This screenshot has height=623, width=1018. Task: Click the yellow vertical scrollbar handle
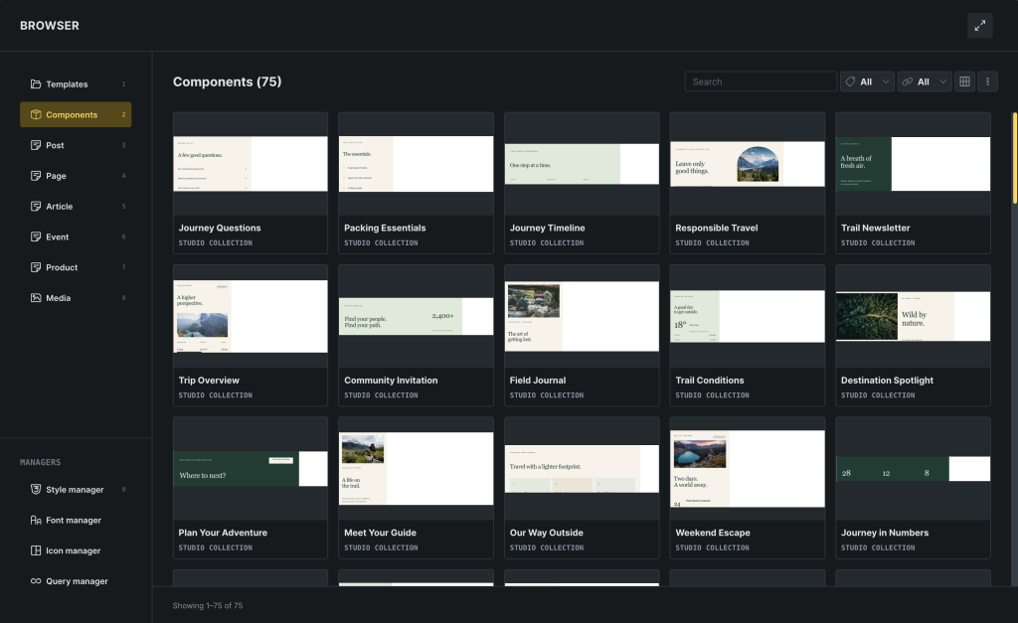[x=1015, y=158]
